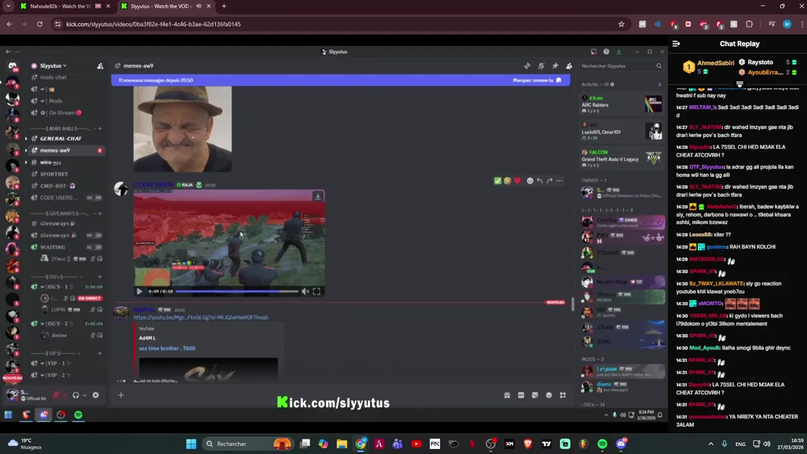Open notification settings bell in channel header
Viewport: 807px width, 454px height.
(541, 66)
